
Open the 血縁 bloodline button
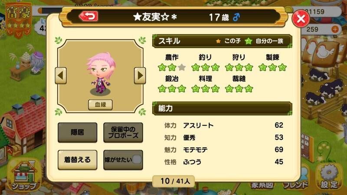click(100, 104)
